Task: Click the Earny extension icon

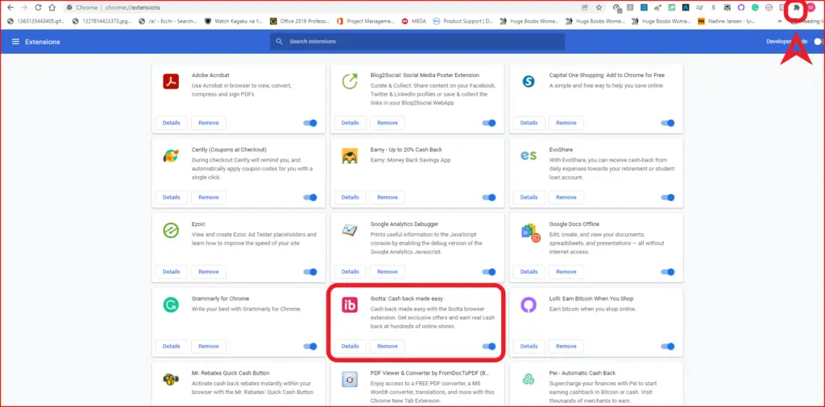Action: click(x=350, y=156)
